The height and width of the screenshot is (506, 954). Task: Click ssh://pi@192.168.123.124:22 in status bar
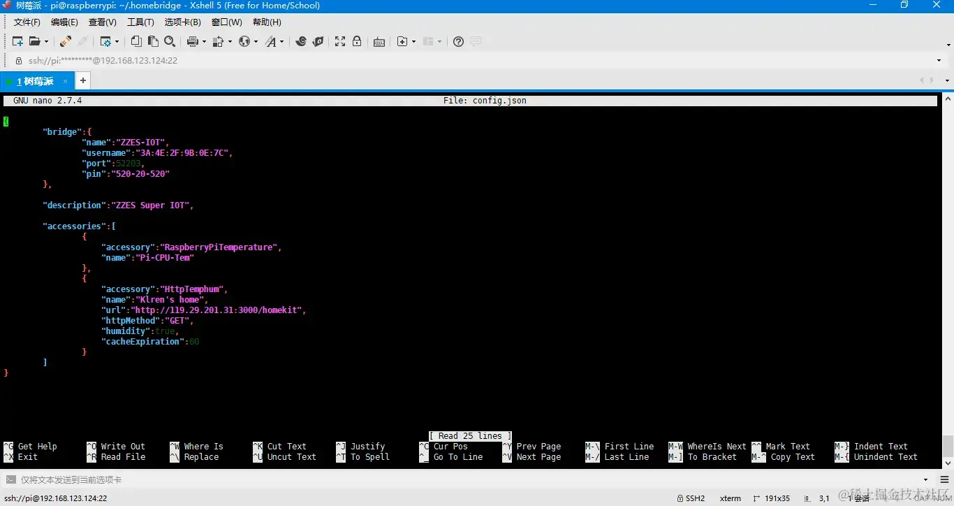pos(56,498)
